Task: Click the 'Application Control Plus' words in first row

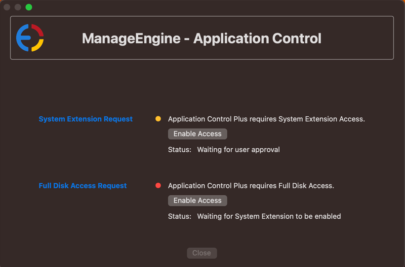Action: 207,119
